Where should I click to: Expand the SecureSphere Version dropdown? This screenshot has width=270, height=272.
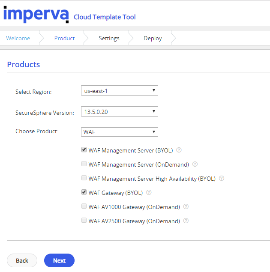[x=120, y=111]
